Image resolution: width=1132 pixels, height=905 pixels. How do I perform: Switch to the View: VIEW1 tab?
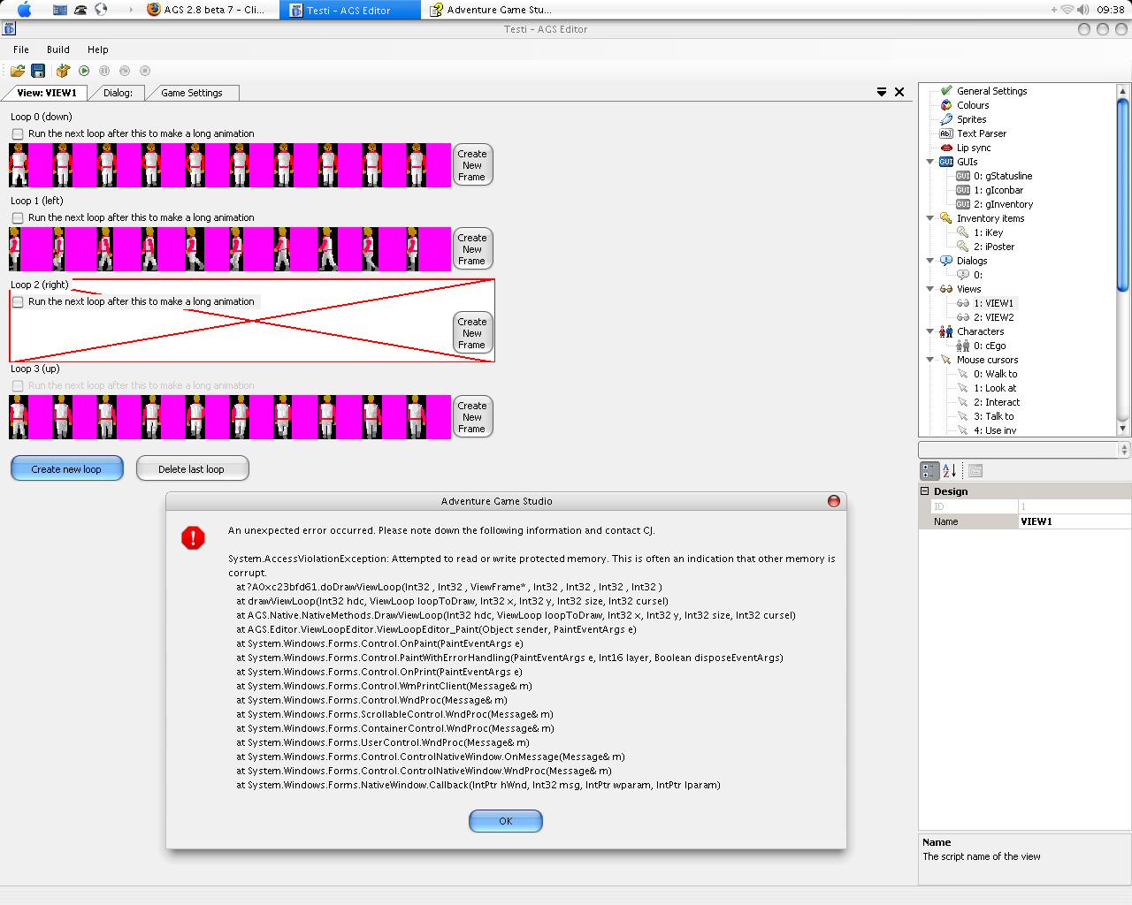47,93
